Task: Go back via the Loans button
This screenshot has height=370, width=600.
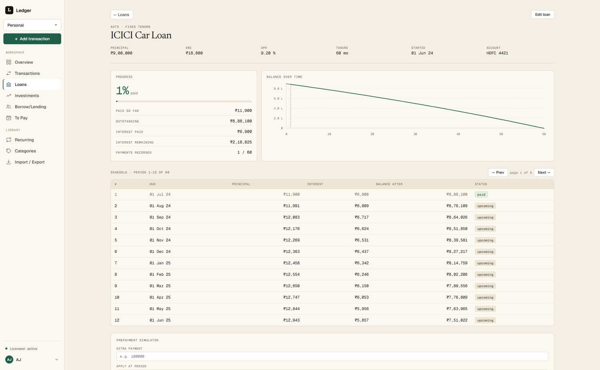Action: pos(122,15)
